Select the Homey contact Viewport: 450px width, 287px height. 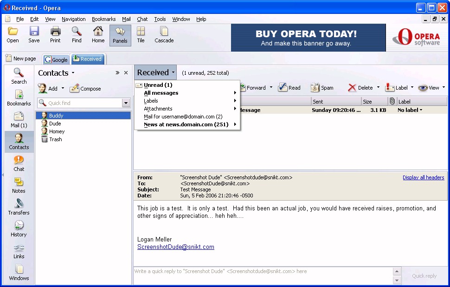83,131
